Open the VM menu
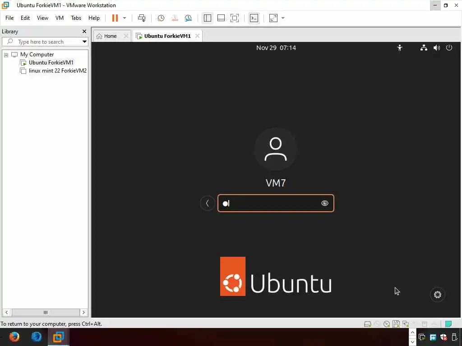Image resolution: width=462 pixels, height=346 pixels. coord(60,18)
